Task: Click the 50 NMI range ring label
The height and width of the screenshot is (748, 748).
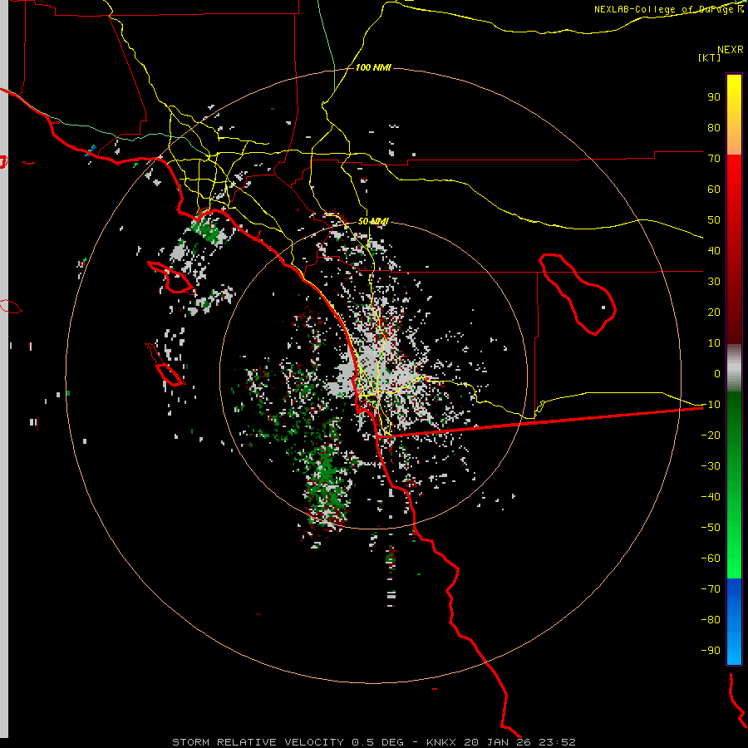Action: point(373,221)
